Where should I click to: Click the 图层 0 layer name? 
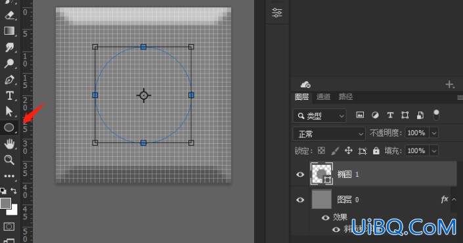[x=348, y=200]
